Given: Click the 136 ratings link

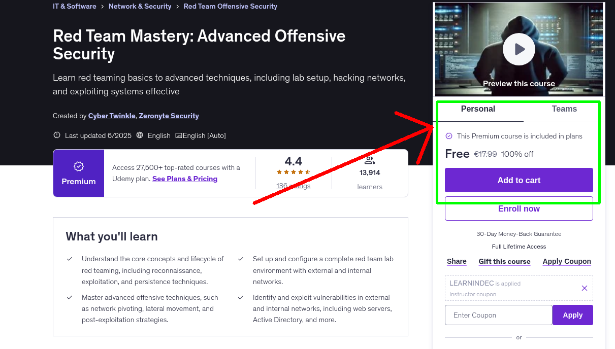Looking at the screenshot, I should (x=293, y=186).
